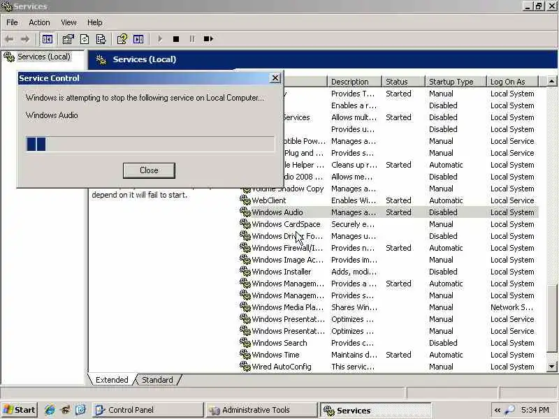Click the clock showing 5:34 PM
The height and width of the screenshot is (419, 559).
(535, 410)
